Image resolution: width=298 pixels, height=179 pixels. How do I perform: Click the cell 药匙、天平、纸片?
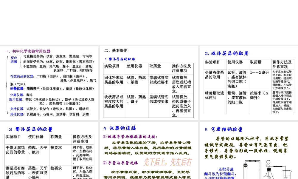pyautogui.click(x=38, y=155)
